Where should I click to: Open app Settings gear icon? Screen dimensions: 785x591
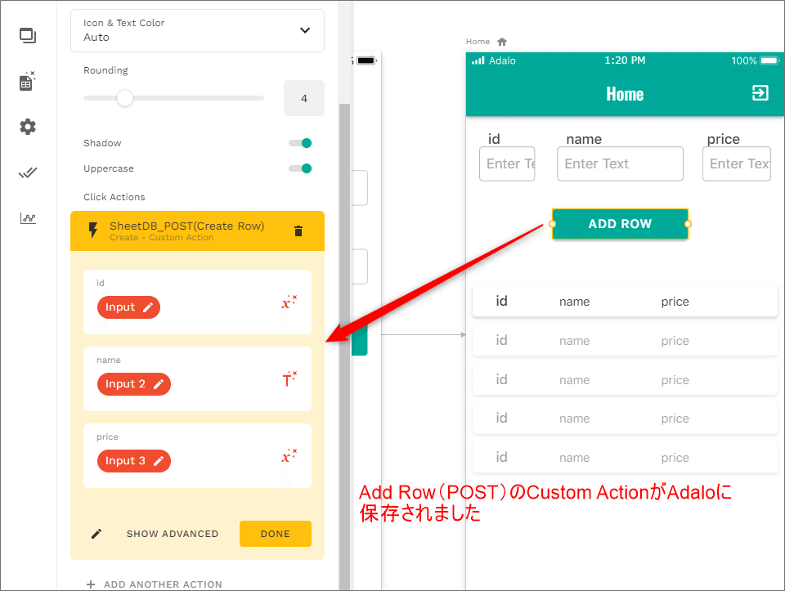[28, 127]
